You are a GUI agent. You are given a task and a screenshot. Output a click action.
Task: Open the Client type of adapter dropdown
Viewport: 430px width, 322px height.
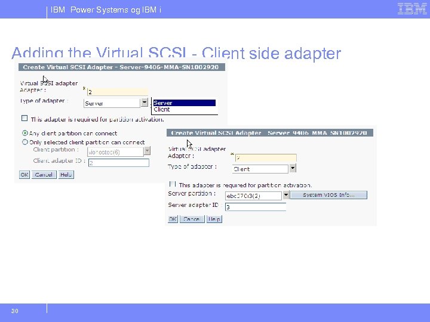click(x=293, y=168)
